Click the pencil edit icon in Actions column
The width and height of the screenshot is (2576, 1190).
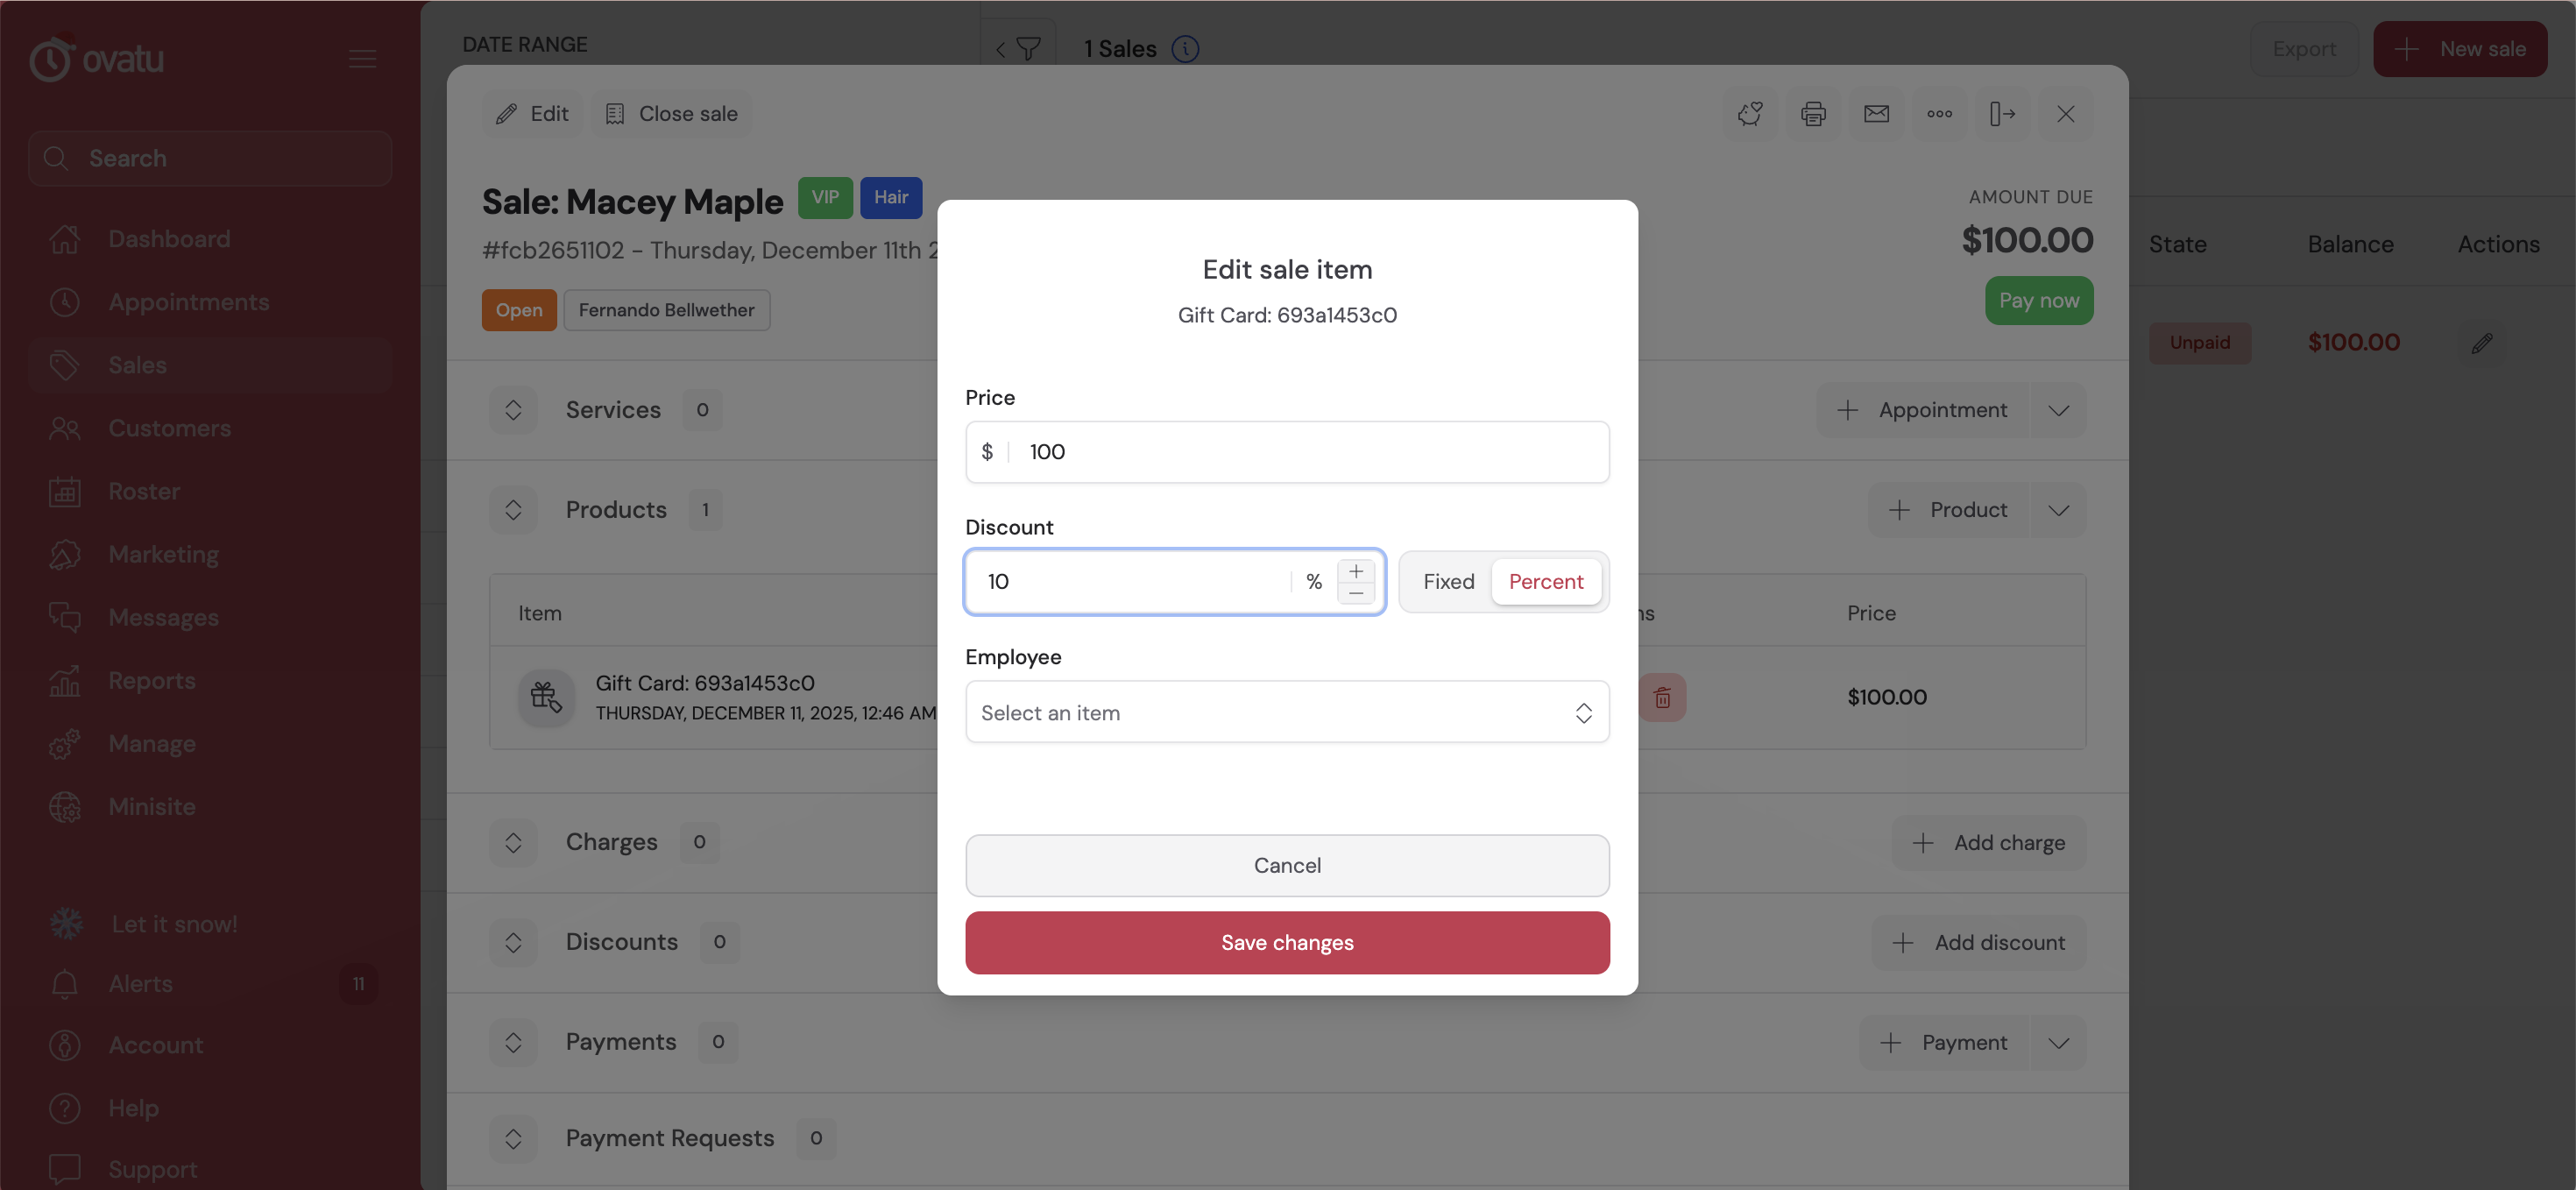[x=2481, y=343]
